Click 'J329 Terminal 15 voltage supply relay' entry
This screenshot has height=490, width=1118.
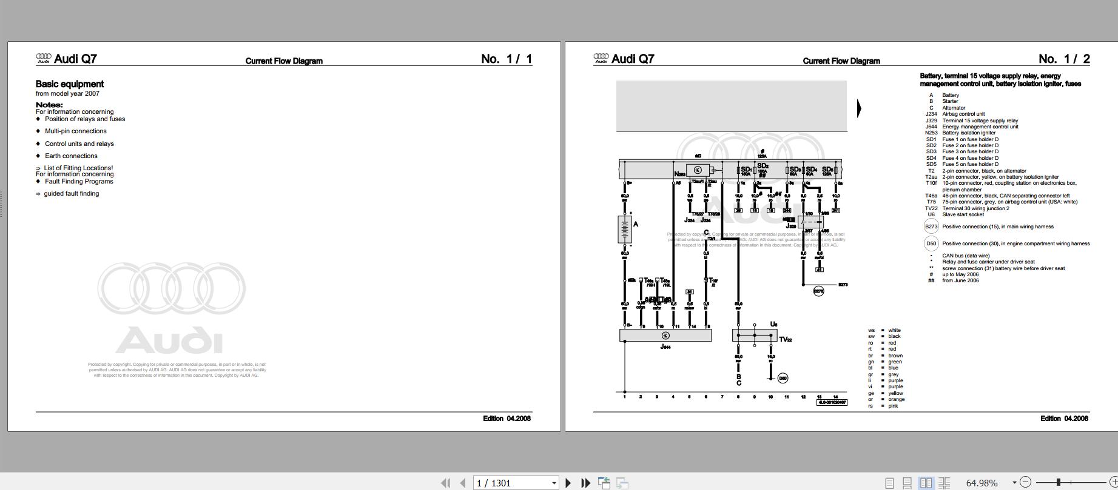972,121
